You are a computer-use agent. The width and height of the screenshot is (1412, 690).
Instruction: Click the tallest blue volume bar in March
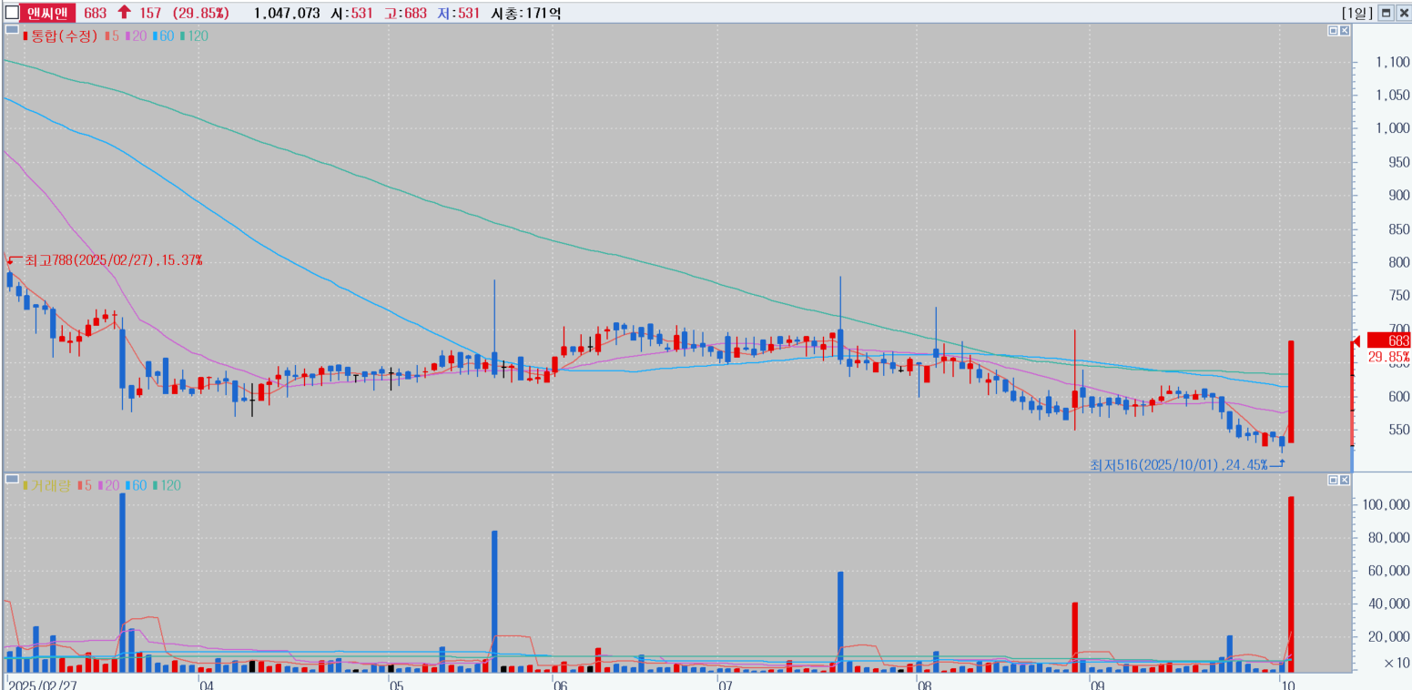pyautogui.click(x=123, y=583)
